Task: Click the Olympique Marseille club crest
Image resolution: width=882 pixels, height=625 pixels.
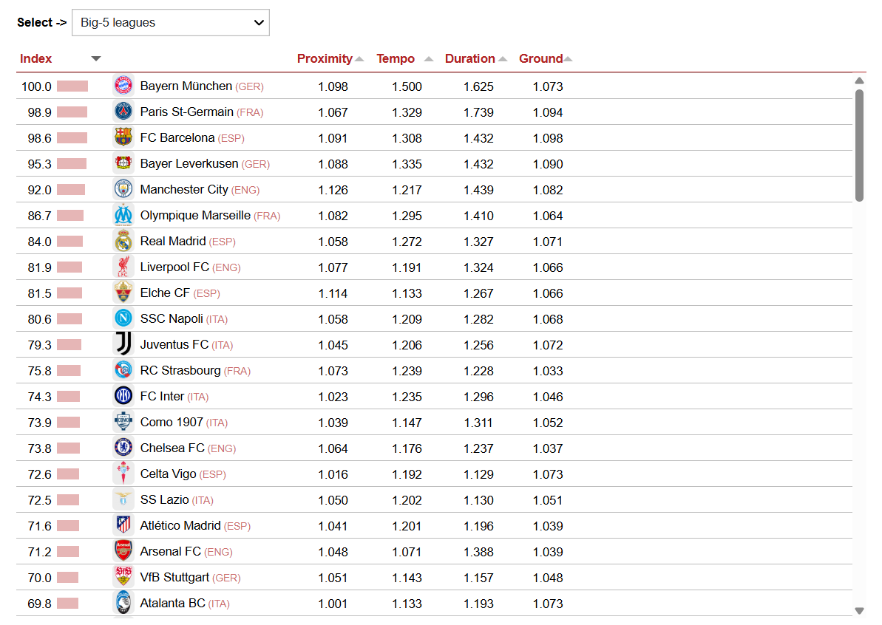Action: pos(123,215)
